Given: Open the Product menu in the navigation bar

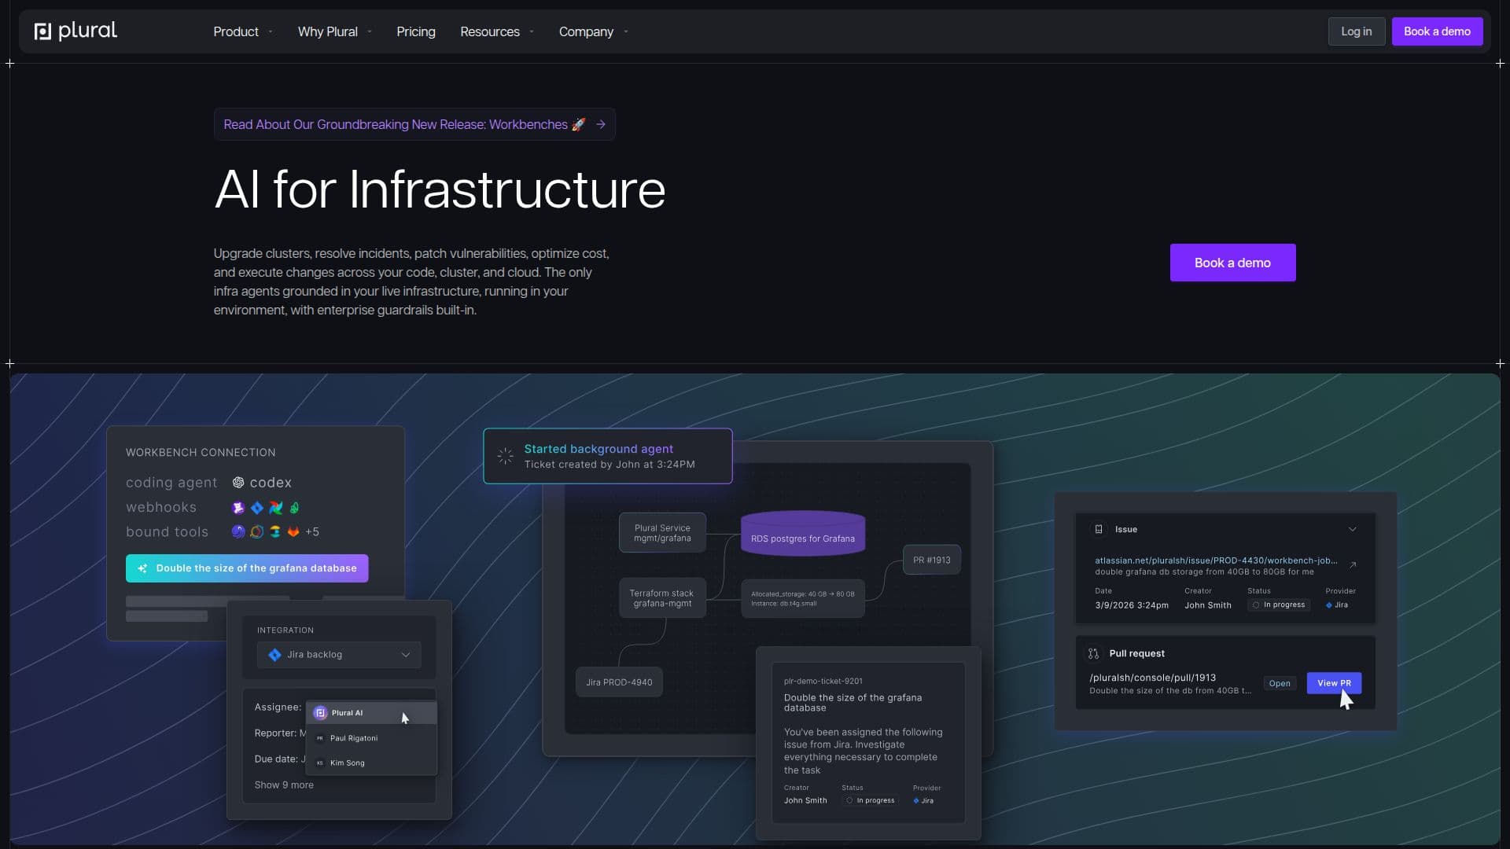Looking at the screenshot, I should 243,31.
